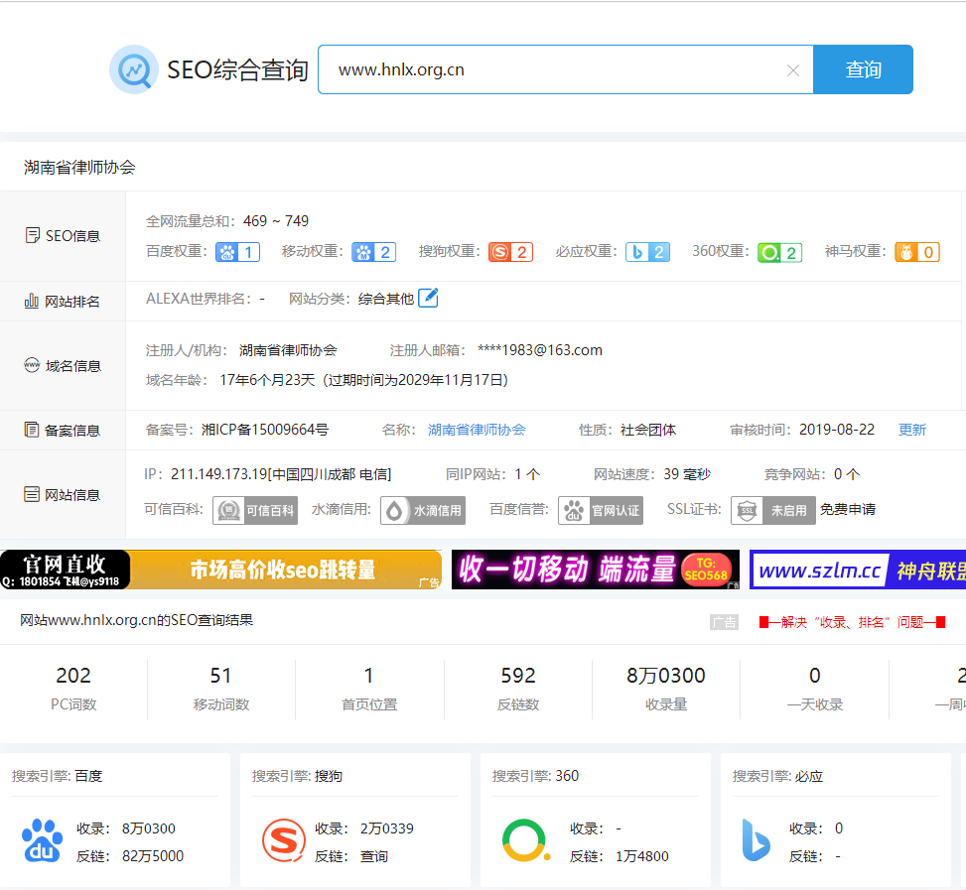Open the 水滴信用 badge

pyautogui.click(x=423, y=510)
